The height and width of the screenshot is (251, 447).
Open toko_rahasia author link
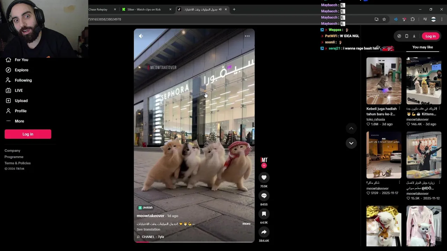click(376, 120)
